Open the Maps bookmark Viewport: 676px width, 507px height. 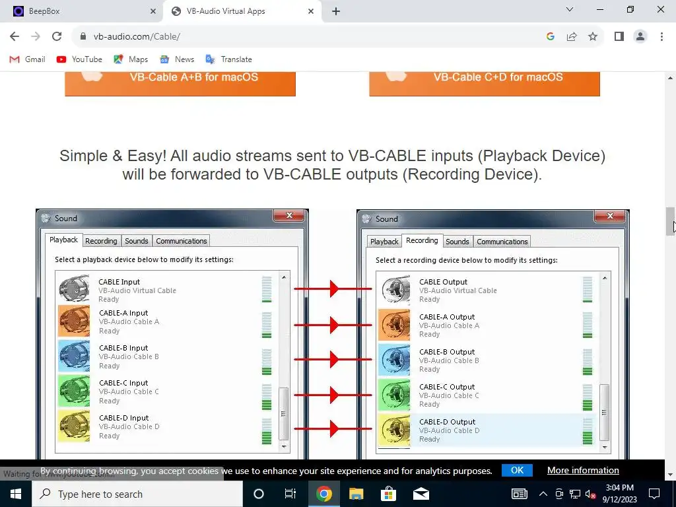coord(131,59)
